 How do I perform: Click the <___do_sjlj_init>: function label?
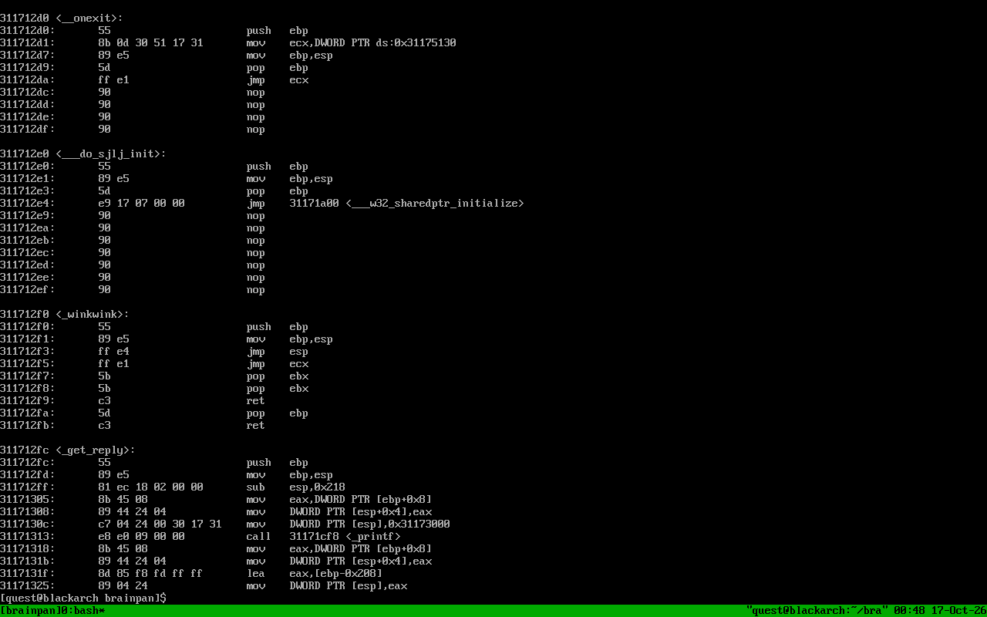click(x=111, y=154)
